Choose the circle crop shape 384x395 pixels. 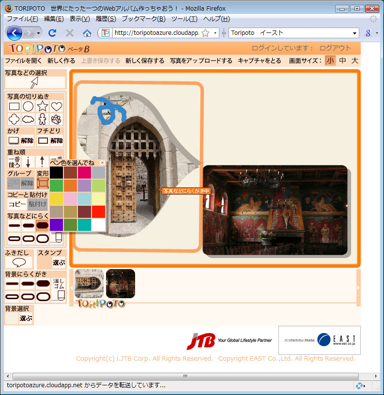pos(28,106)
